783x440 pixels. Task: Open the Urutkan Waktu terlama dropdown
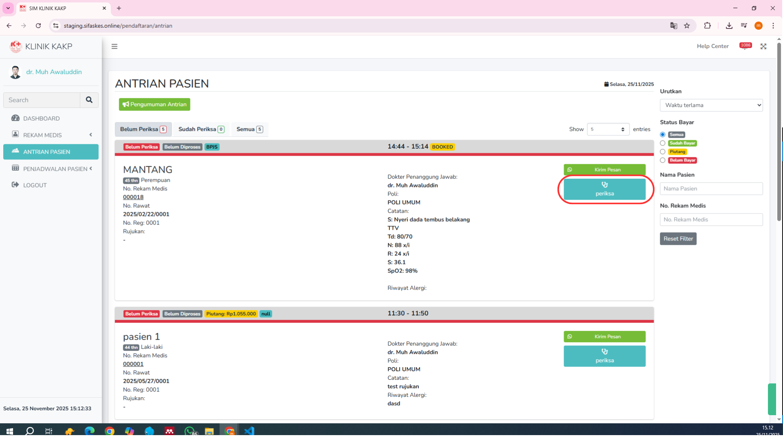[x=711, y=105]
